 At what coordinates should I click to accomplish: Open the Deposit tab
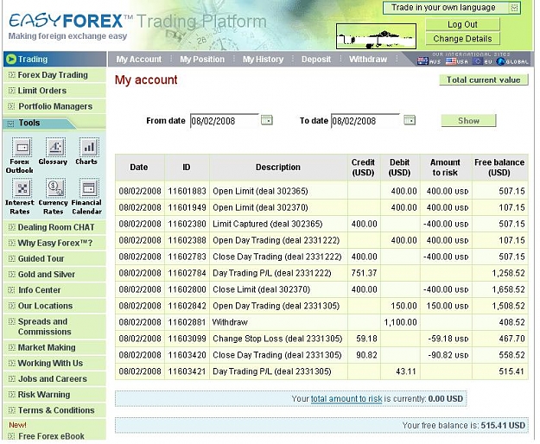pos(316,60)
